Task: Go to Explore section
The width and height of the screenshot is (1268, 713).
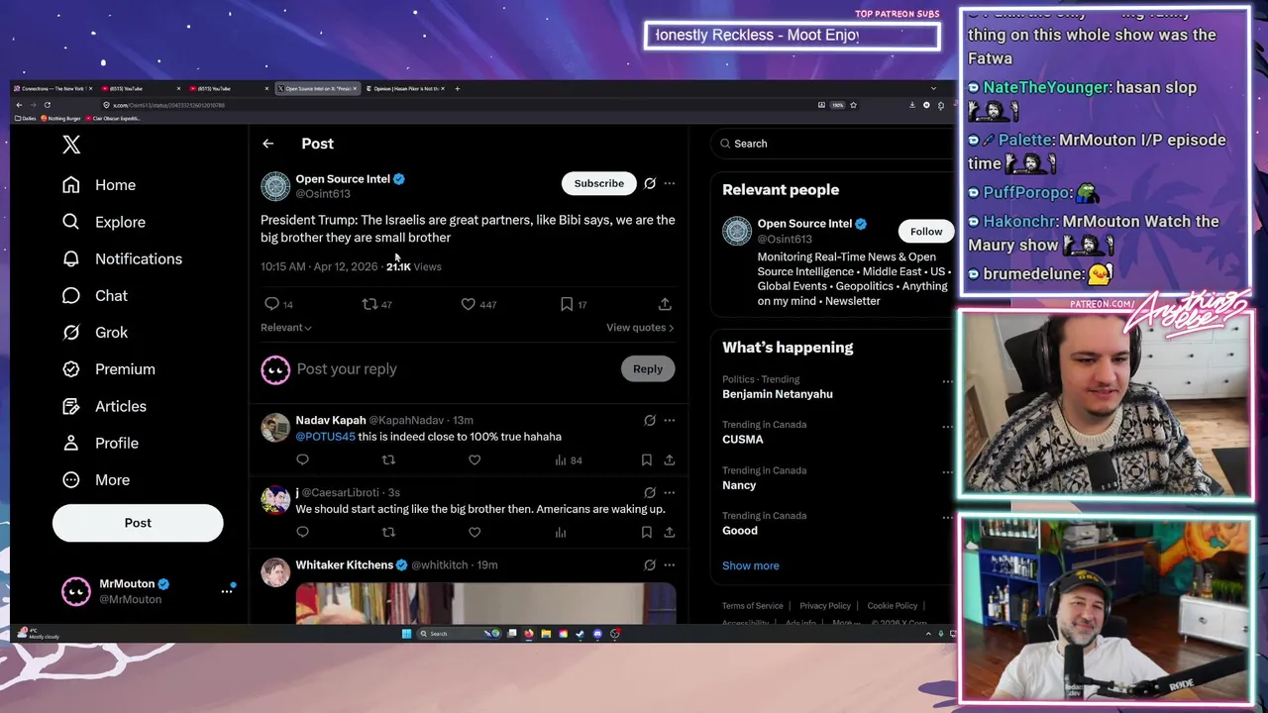Action: click(x=104, y=222)
